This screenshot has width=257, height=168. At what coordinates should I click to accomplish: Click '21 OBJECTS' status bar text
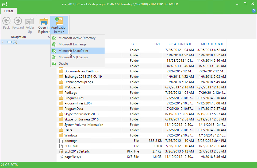coord(9,165)
